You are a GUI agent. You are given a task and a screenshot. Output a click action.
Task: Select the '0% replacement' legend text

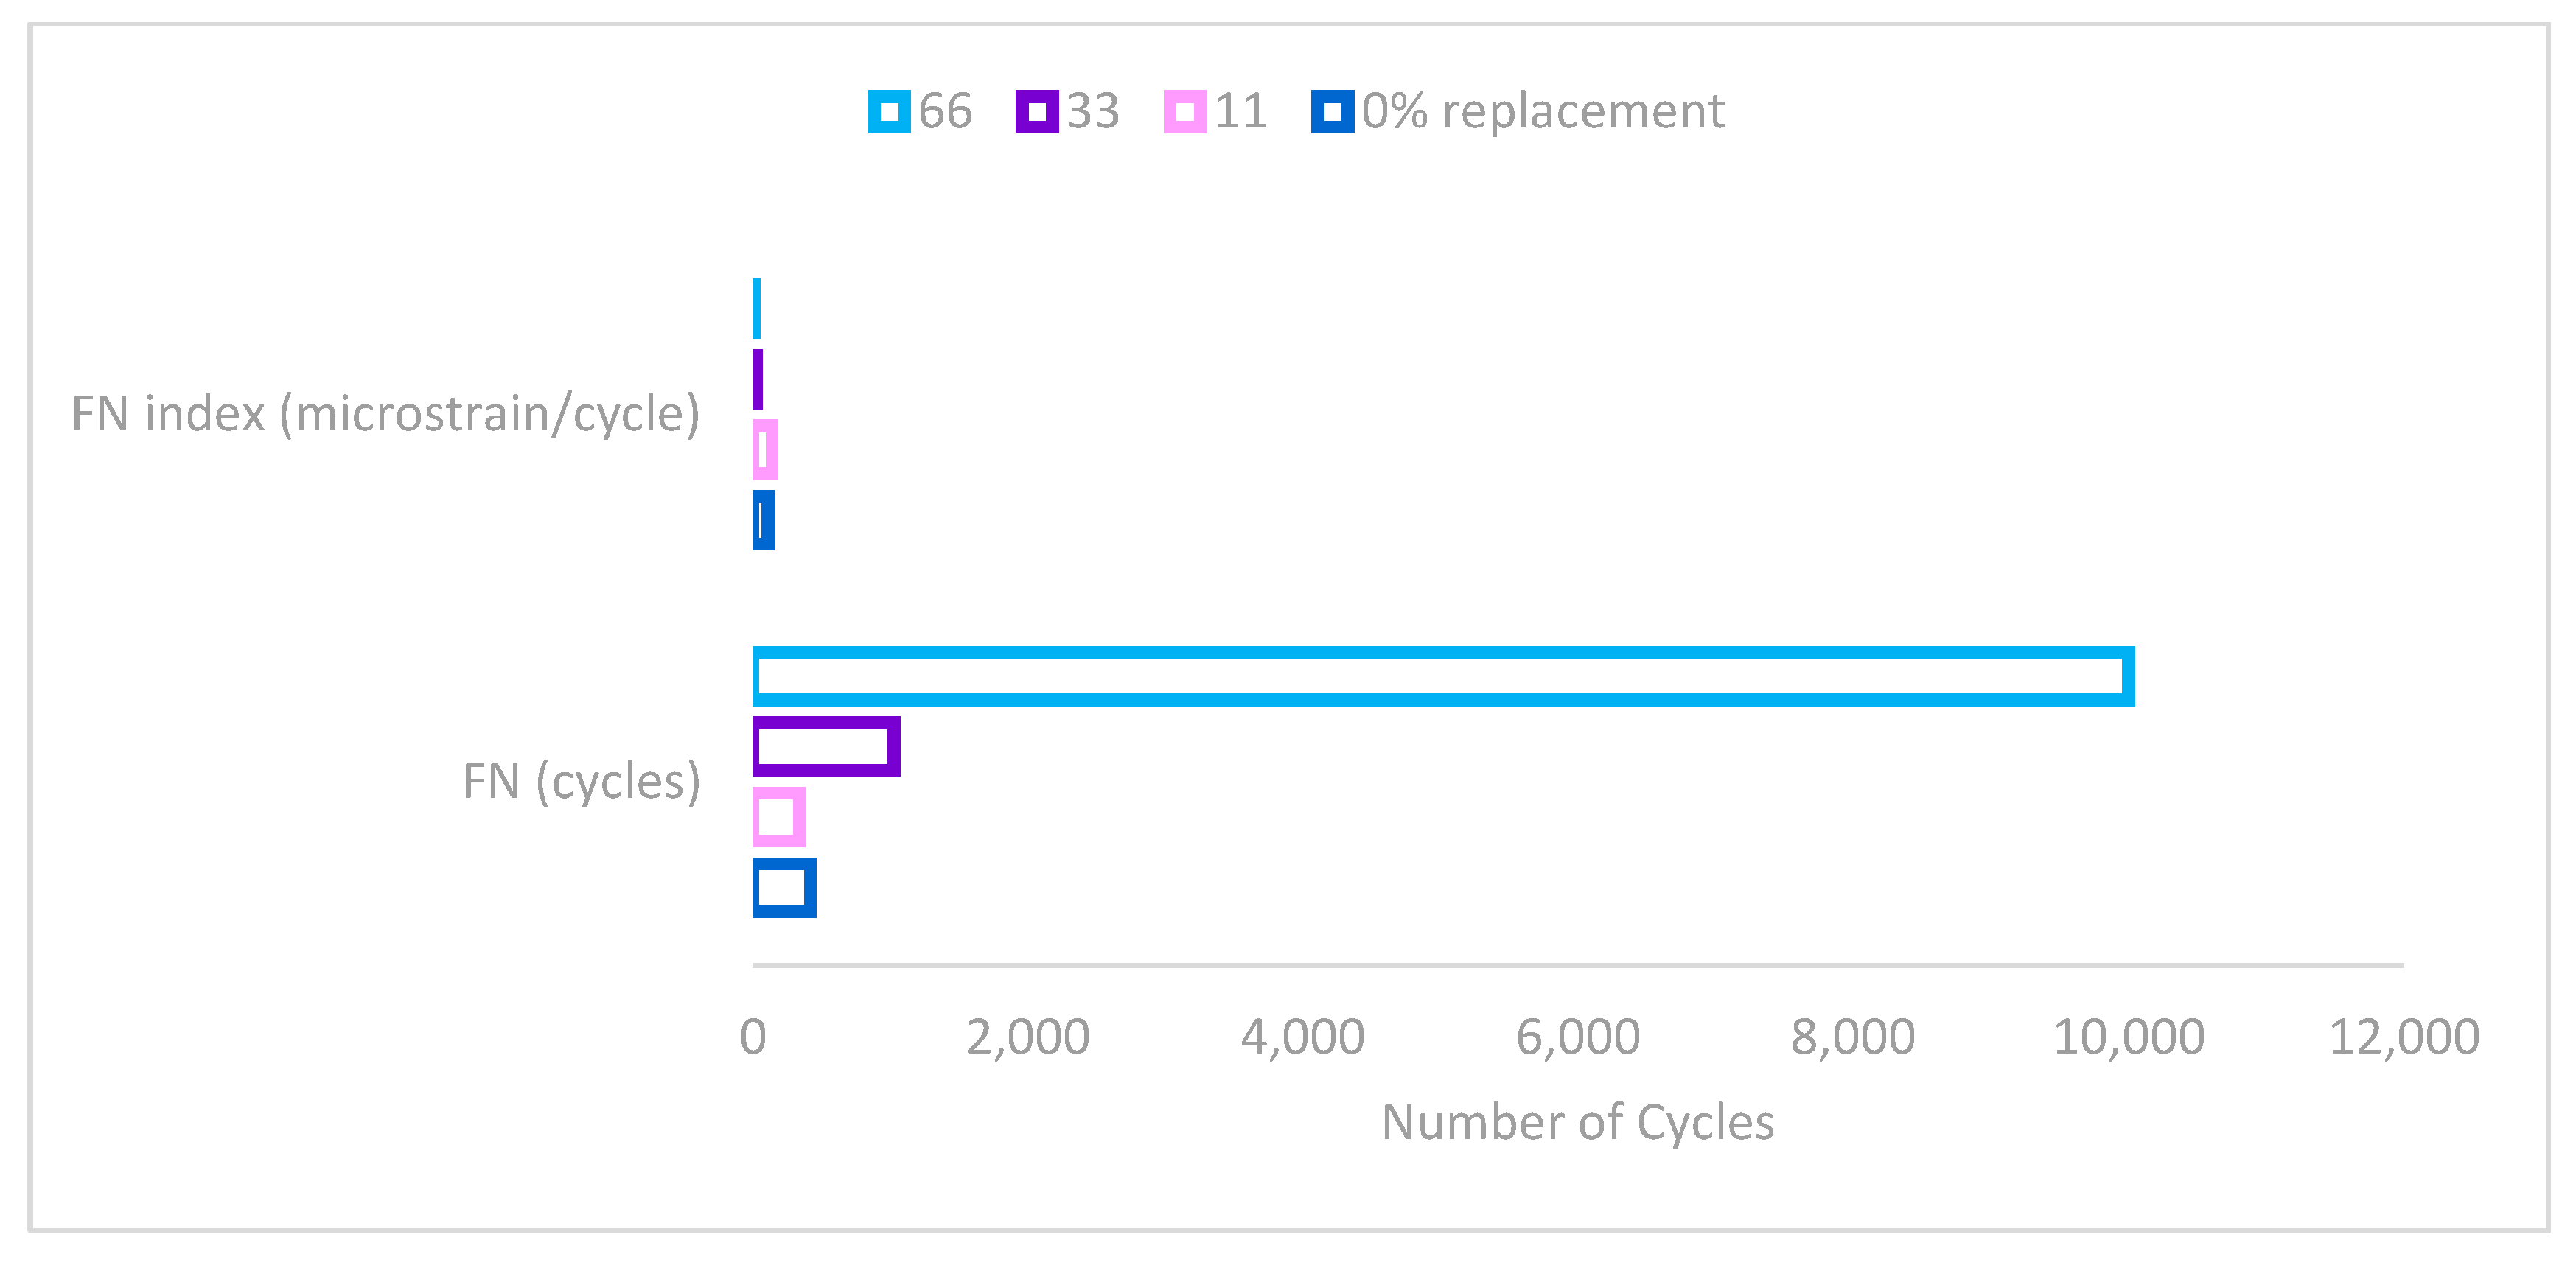1543,111
